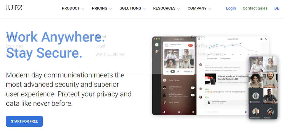Click the Contact Sales link

[255, 8]
